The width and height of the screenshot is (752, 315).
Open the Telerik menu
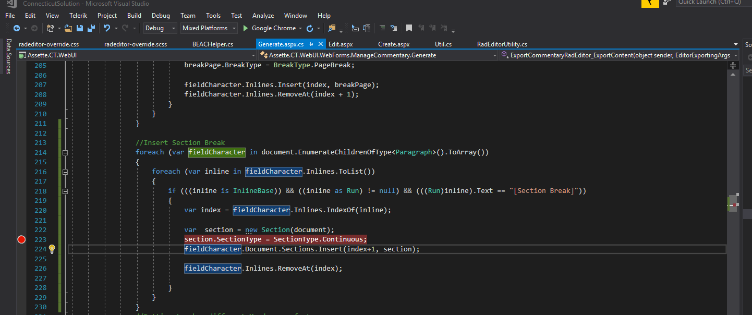[77, 16]
